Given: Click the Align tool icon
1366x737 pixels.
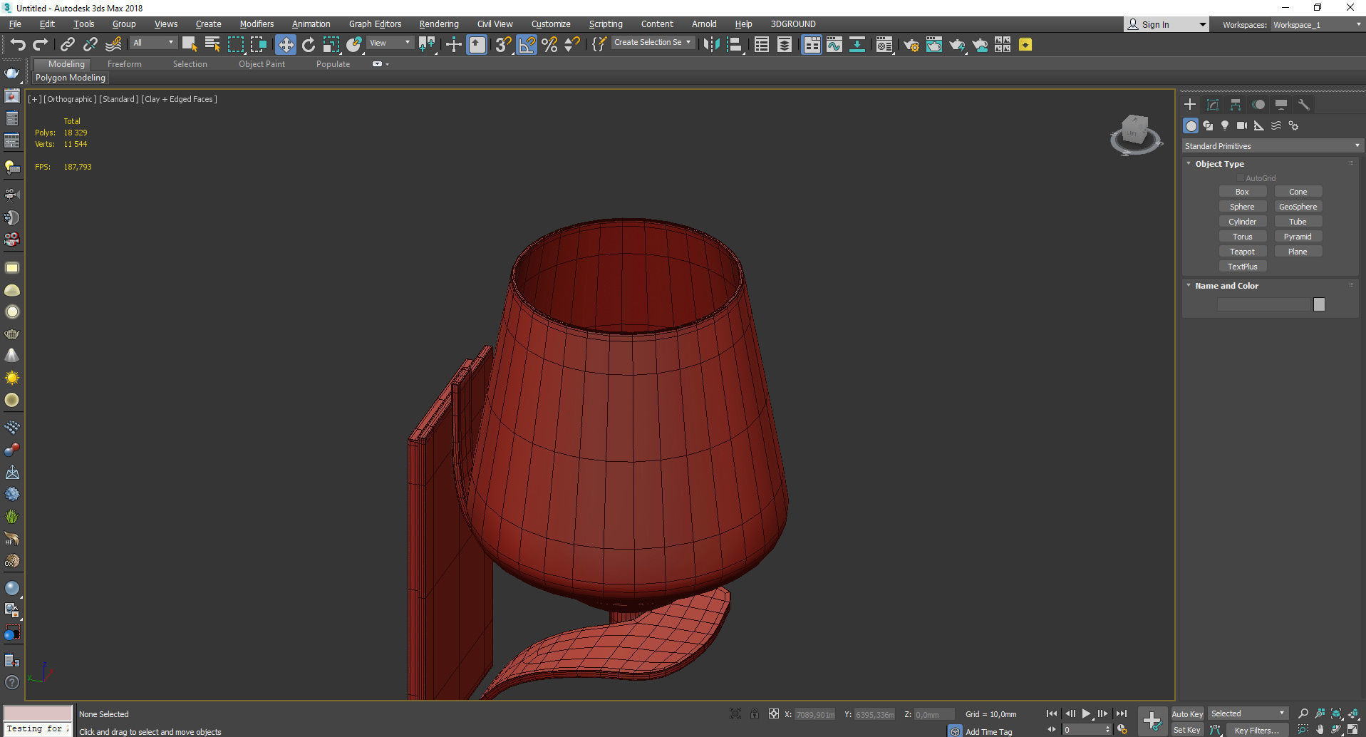Looking at the screenshot, I should [735, 45].
